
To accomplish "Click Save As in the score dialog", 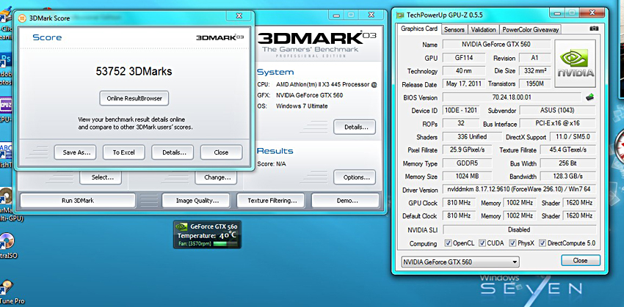I will point(75,152).
